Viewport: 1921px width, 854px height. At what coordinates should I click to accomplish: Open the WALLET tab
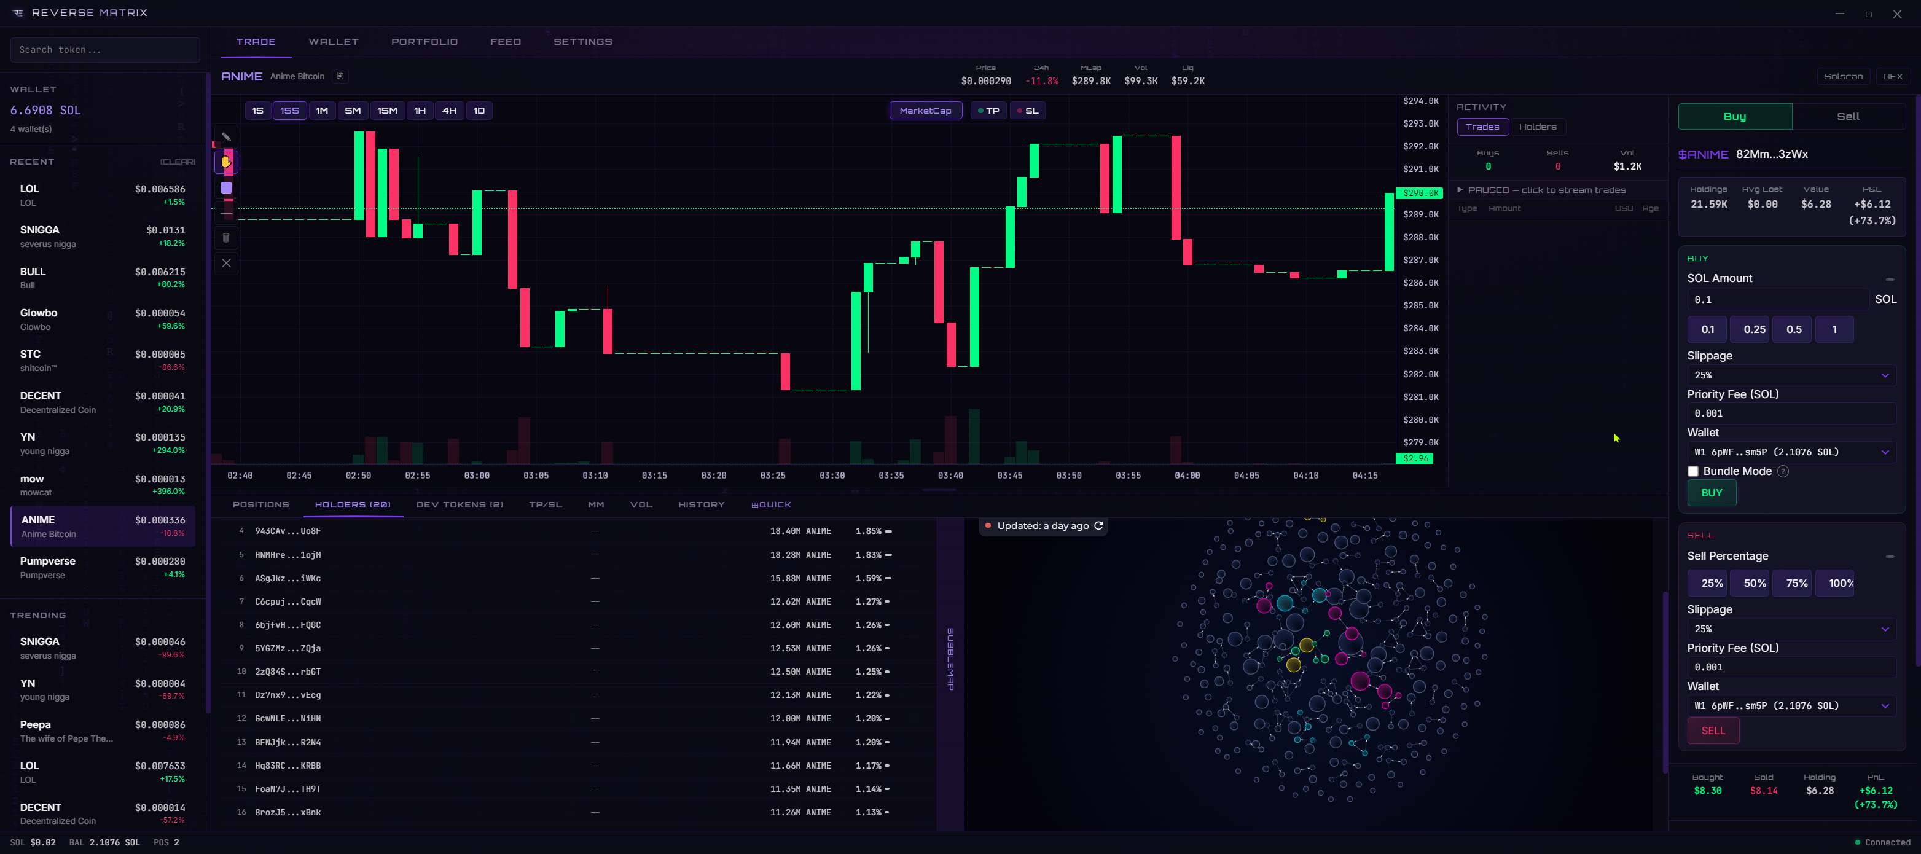click(x=334, y=42)
